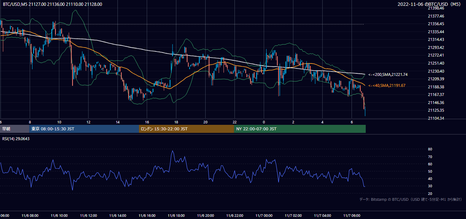Click the 11/6 16:00 time label

(x=147, y=215)
